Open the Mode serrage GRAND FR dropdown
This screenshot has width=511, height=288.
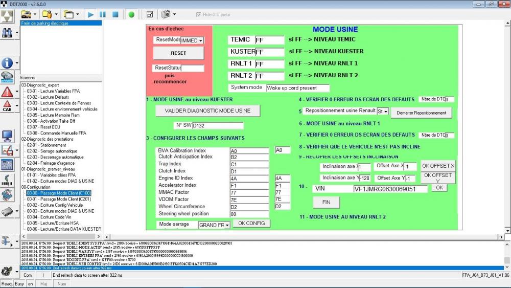click(227, 225)
